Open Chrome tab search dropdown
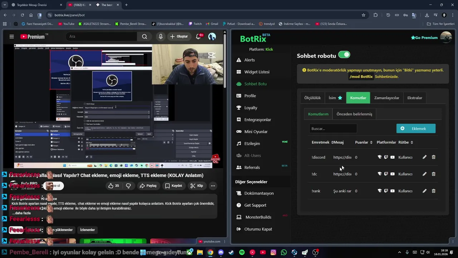This screenshot has width=458, height=258. point(5,5)
